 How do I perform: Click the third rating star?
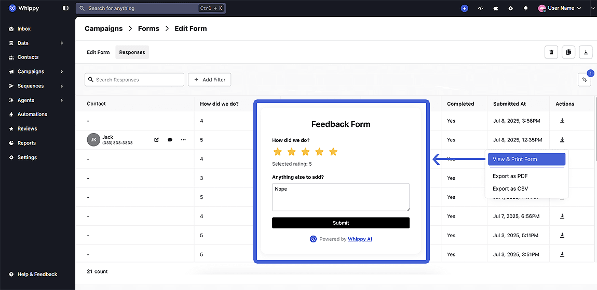pos(305,152)
